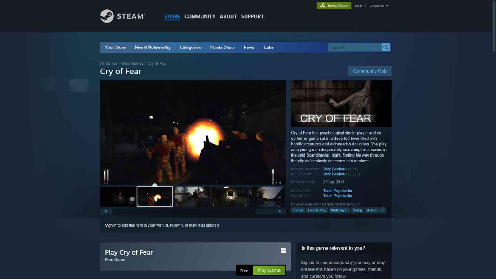The height and width of the screenshot is (279, 496).
Task: Select the houses street screenshot thumbnail
Action: (x=193, y=197)
